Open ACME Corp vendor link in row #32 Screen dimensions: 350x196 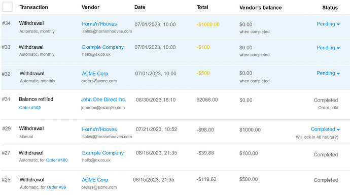[x=95, y=74]
